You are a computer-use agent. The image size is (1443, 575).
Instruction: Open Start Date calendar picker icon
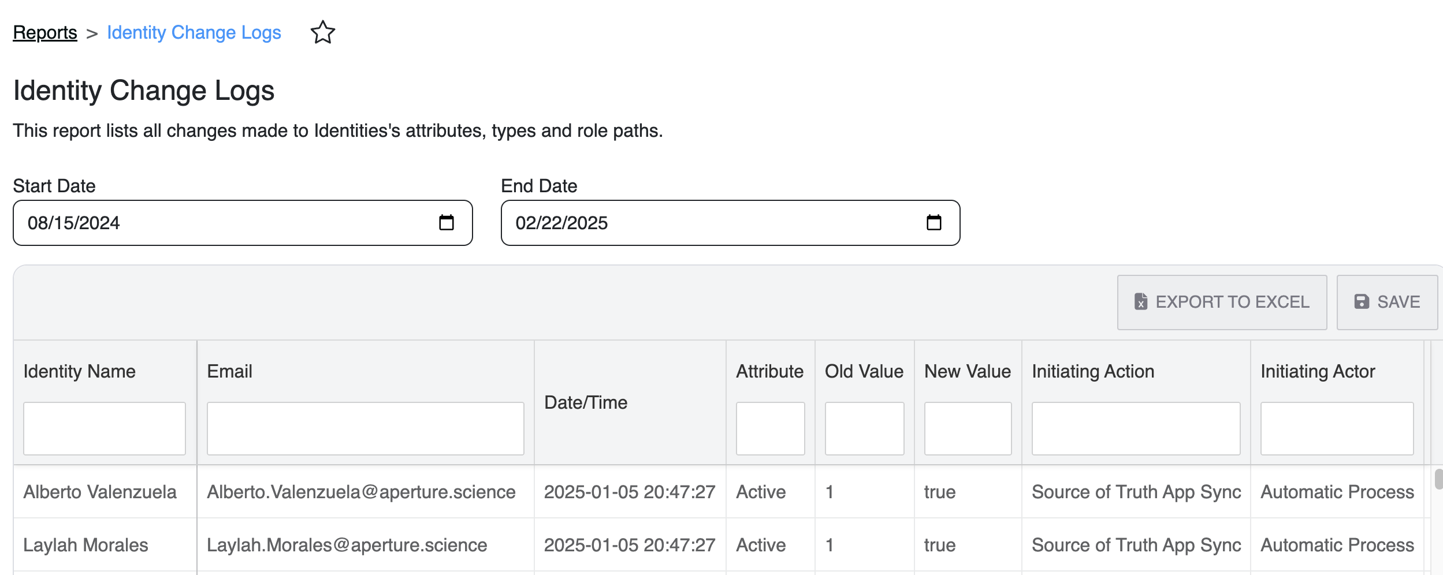click(447, 223)
